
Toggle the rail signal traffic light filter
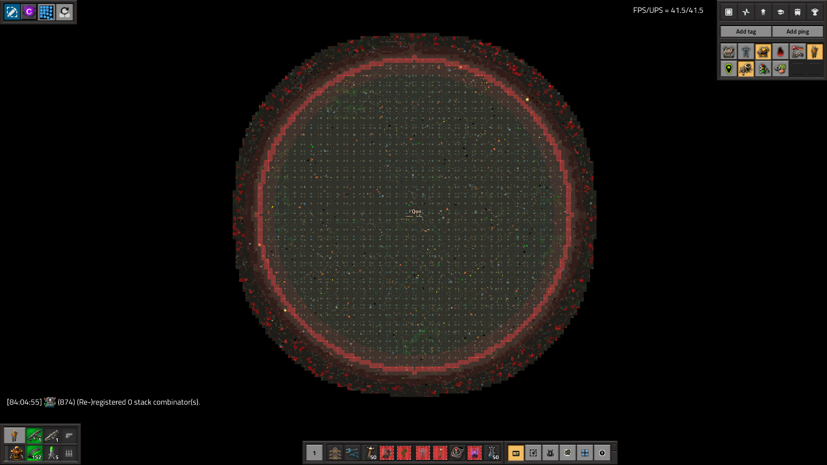[x=763, y=69]
